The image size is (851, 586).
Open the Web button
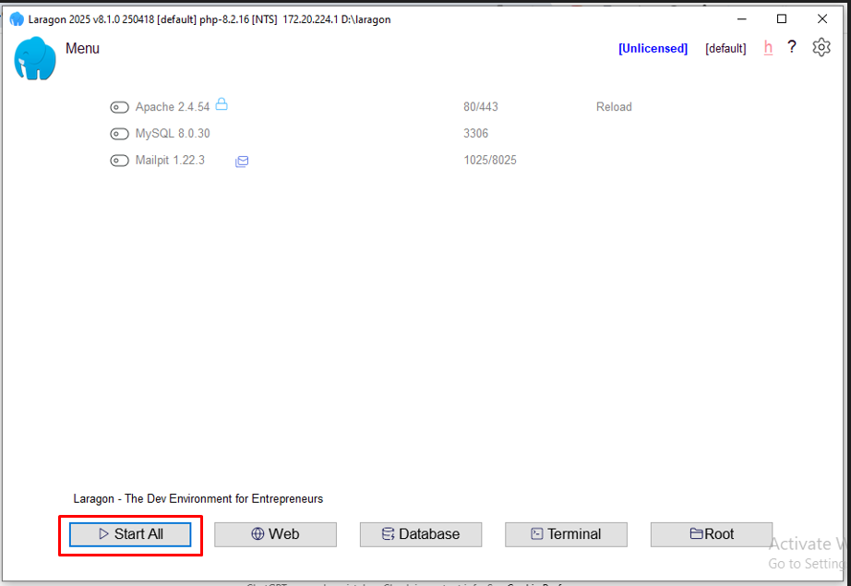click(275, 534)
